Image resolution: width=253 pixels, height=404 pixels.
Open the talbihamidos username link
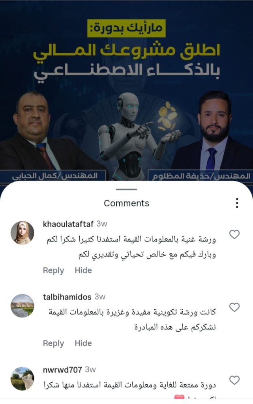point(67,297)
